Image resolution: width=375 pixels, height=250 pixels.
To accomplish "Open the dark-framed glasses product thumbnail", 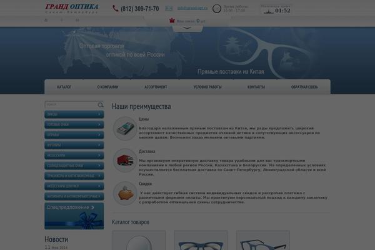I will coord(263,240).
